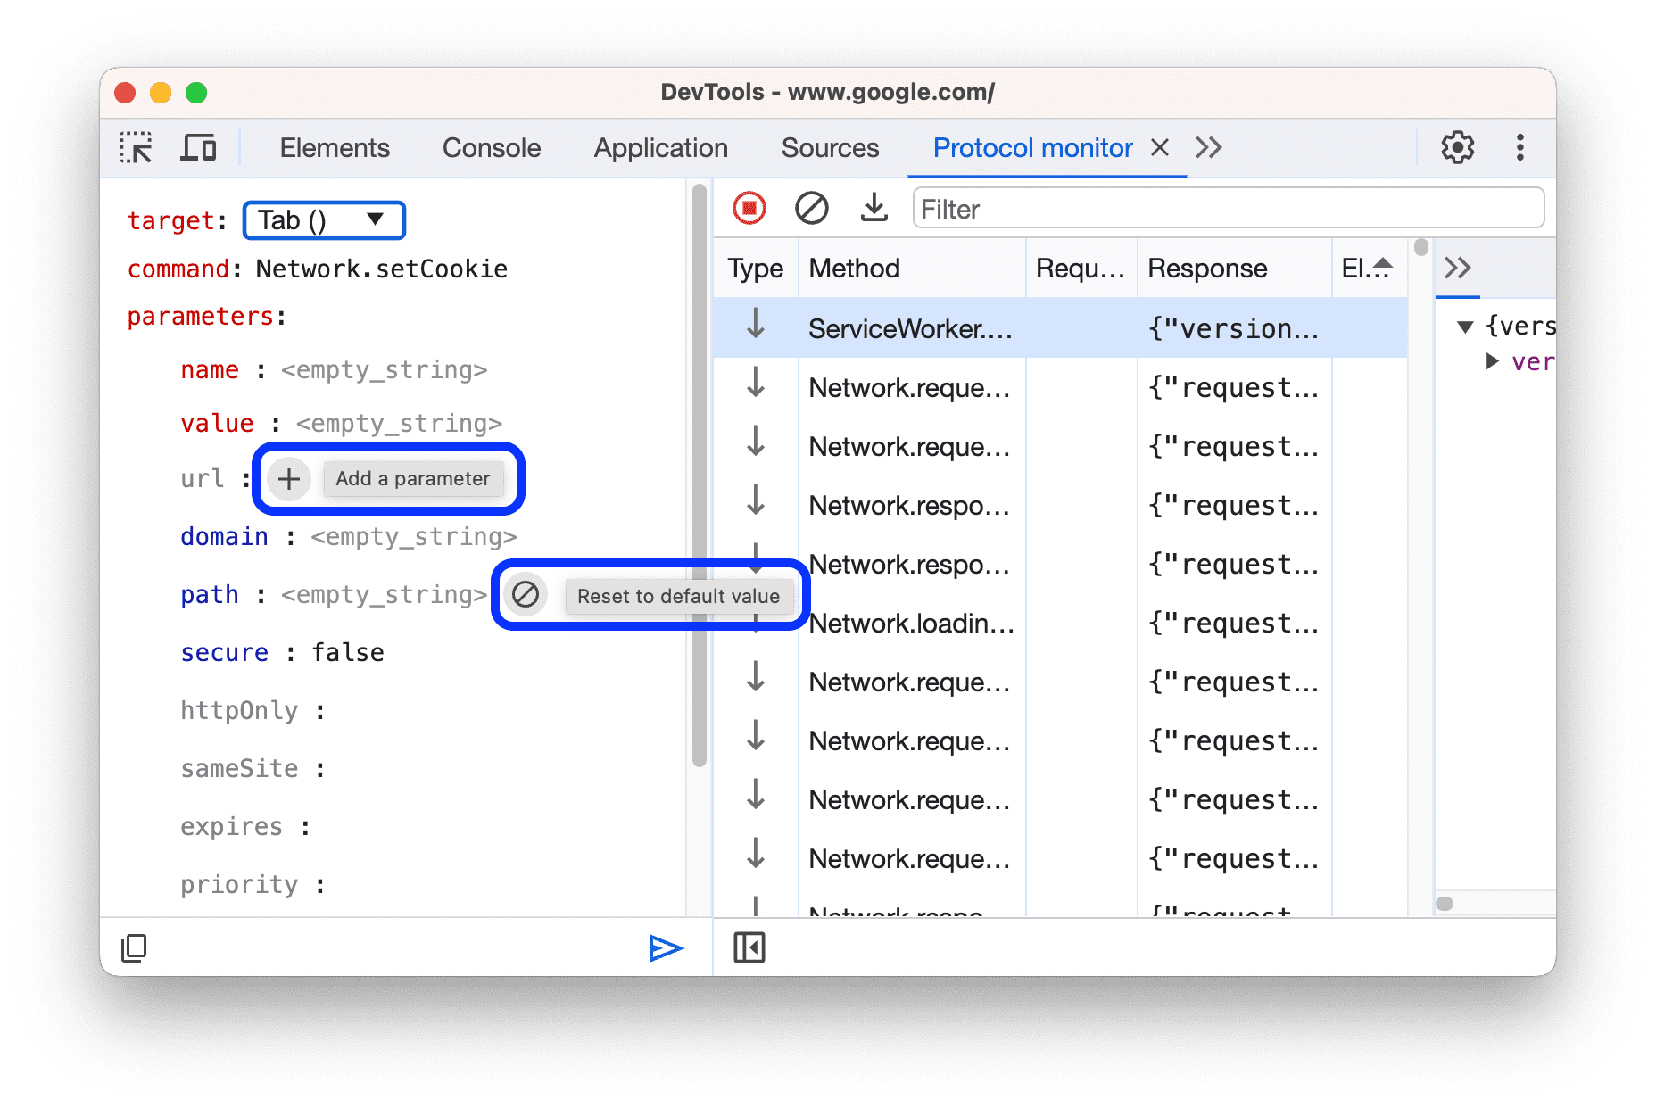Clear all protocol monitor messages
This screenshot has height=1108, width=1656.
pyautogui.click(x=811, y=208)
